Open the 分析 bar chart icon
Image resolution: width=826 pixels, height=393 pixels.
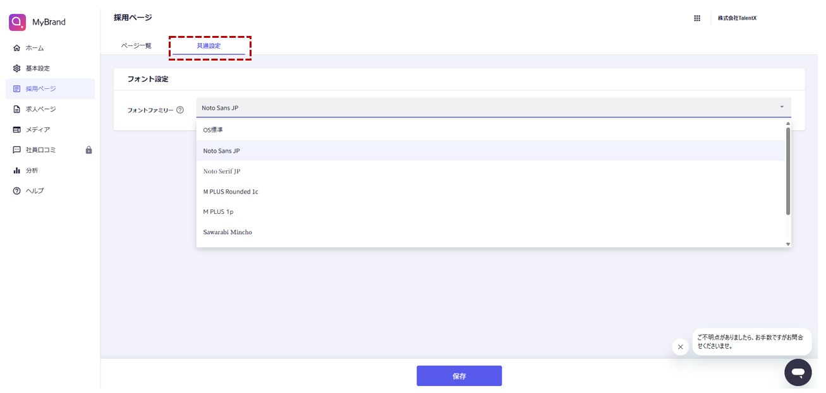click(17, 170)
